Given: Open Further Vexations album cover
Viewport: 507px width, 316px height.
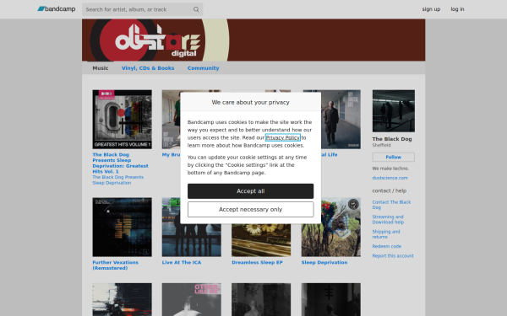Looking at the screenshot, I should click(x=122, y=228).
